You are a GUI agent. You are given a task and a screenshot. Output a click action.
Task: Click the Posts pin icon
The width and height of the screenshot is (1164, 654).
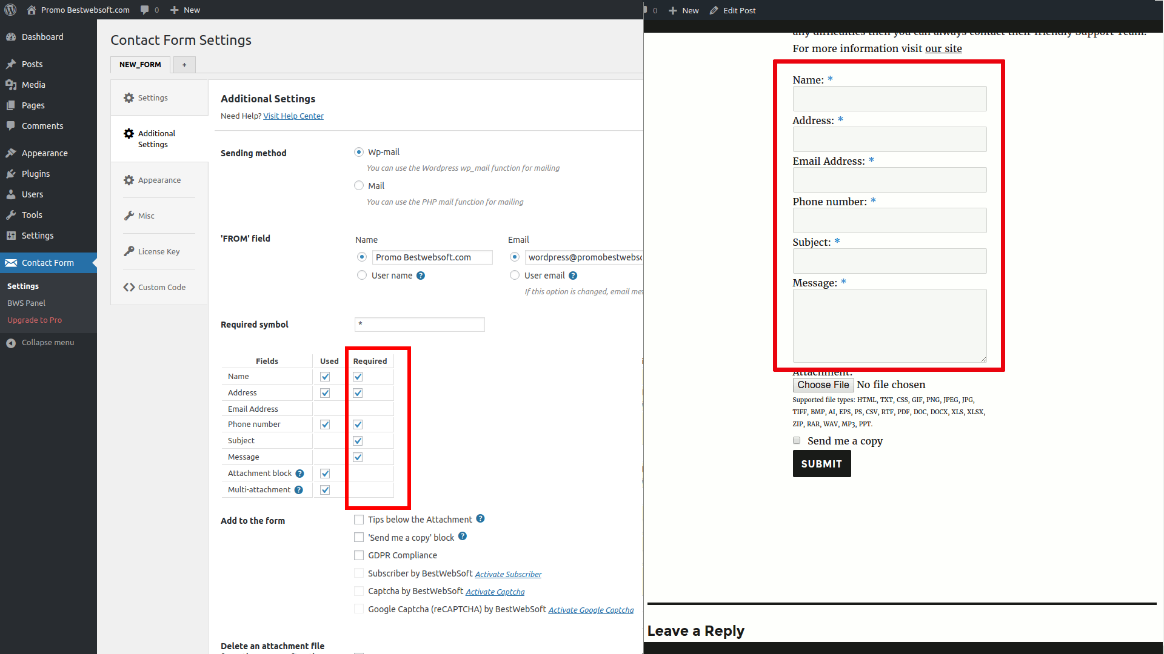[x=11, y=64]
